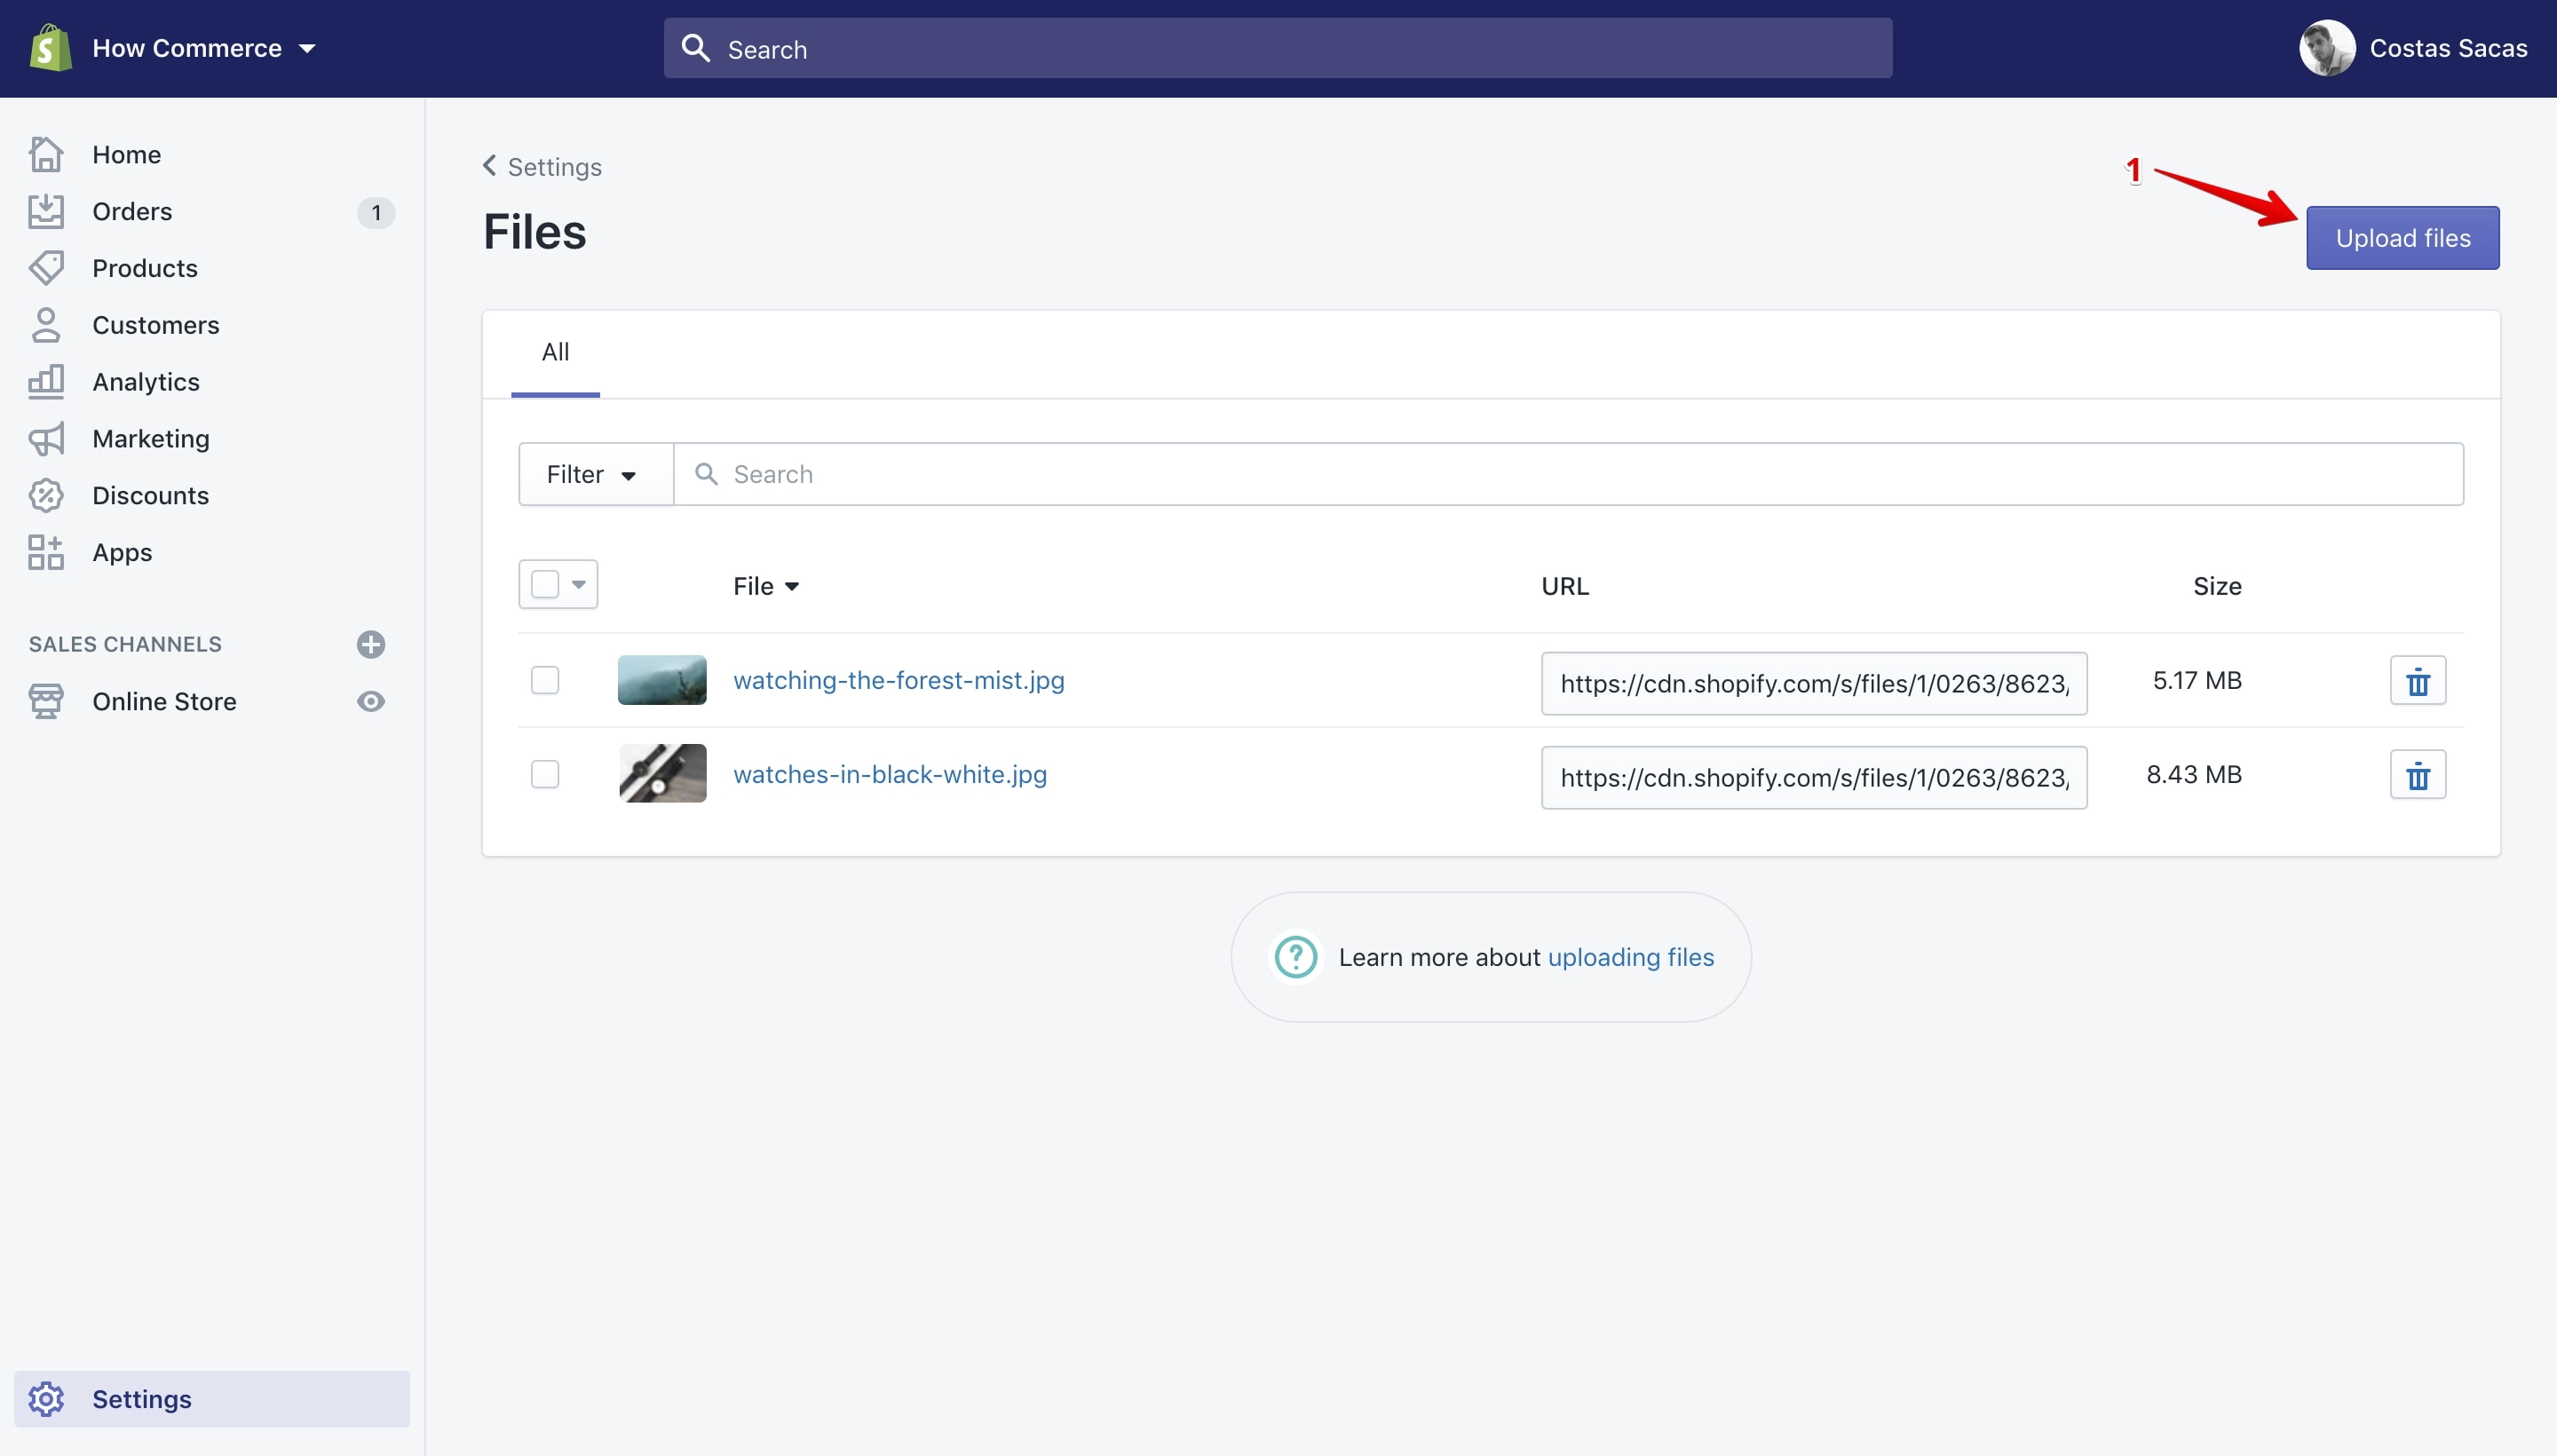2557x1456 pixels.
Task: Open Discounts in the sidebar
Action: [x=151, y=495]
